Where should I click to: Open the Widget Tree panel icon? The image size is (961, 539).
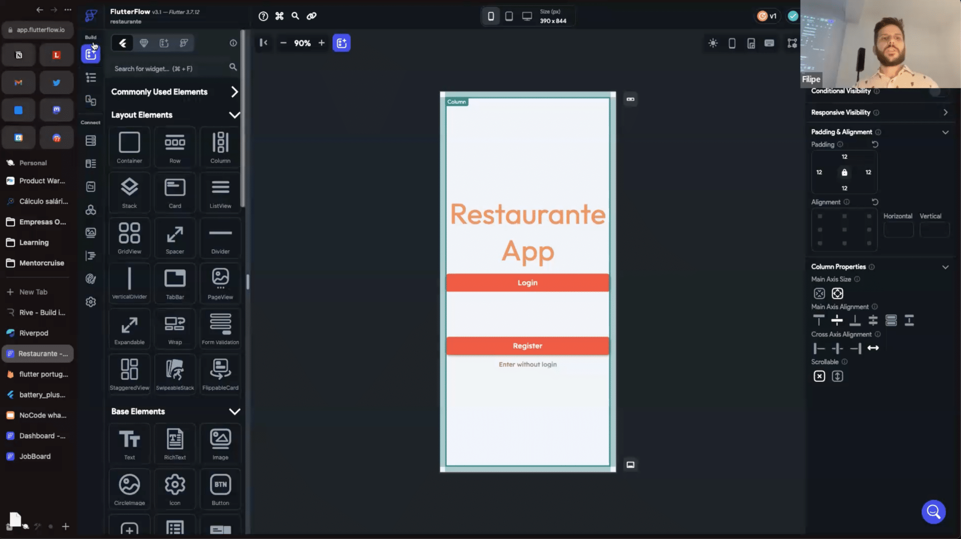click(91, 78)
